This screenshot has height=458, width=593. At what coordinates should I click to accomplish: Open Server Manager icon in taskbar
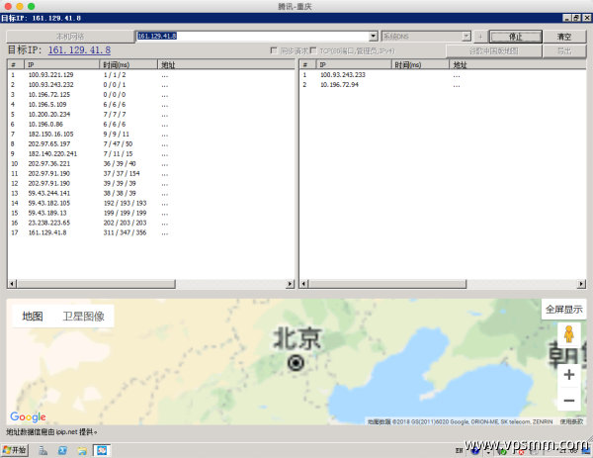(43, 450)
